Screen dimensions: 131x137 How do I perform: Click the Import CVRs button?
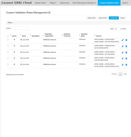[x=91, y=18]
